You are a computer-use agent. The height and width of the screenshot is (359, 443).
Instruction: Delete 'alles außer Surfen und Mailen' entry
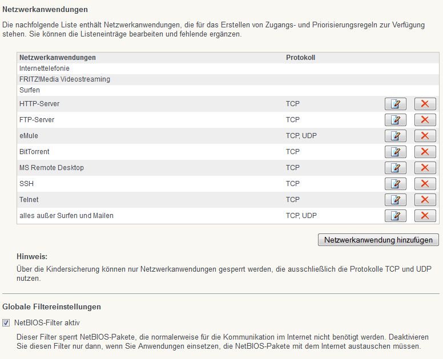[425, 216]
